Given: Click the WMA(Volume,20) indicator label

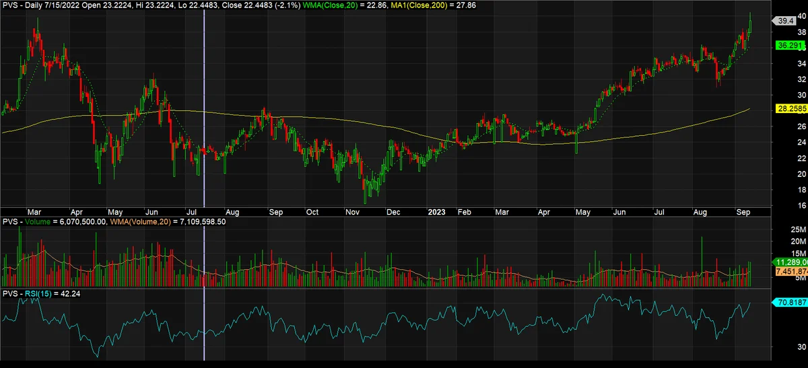Looking at the screenshot, I should pos(141,221).
